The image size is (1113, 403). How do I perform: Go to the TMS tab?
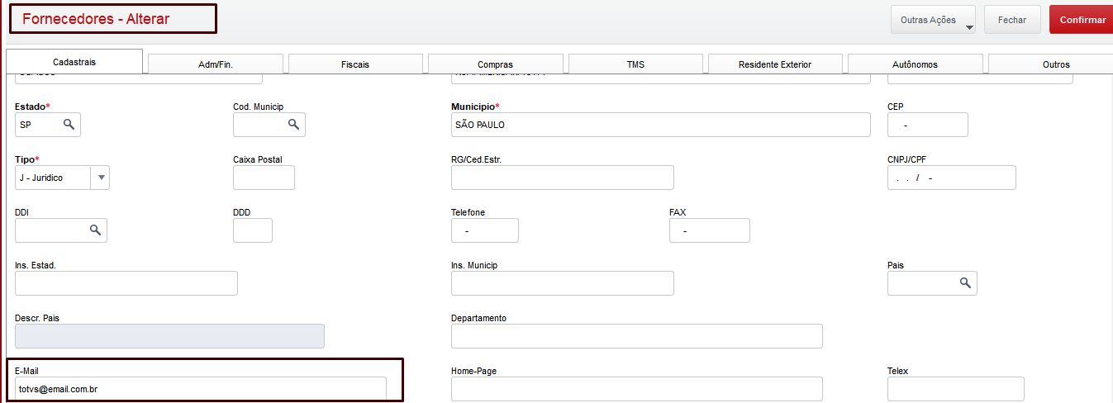click(635, 64)
